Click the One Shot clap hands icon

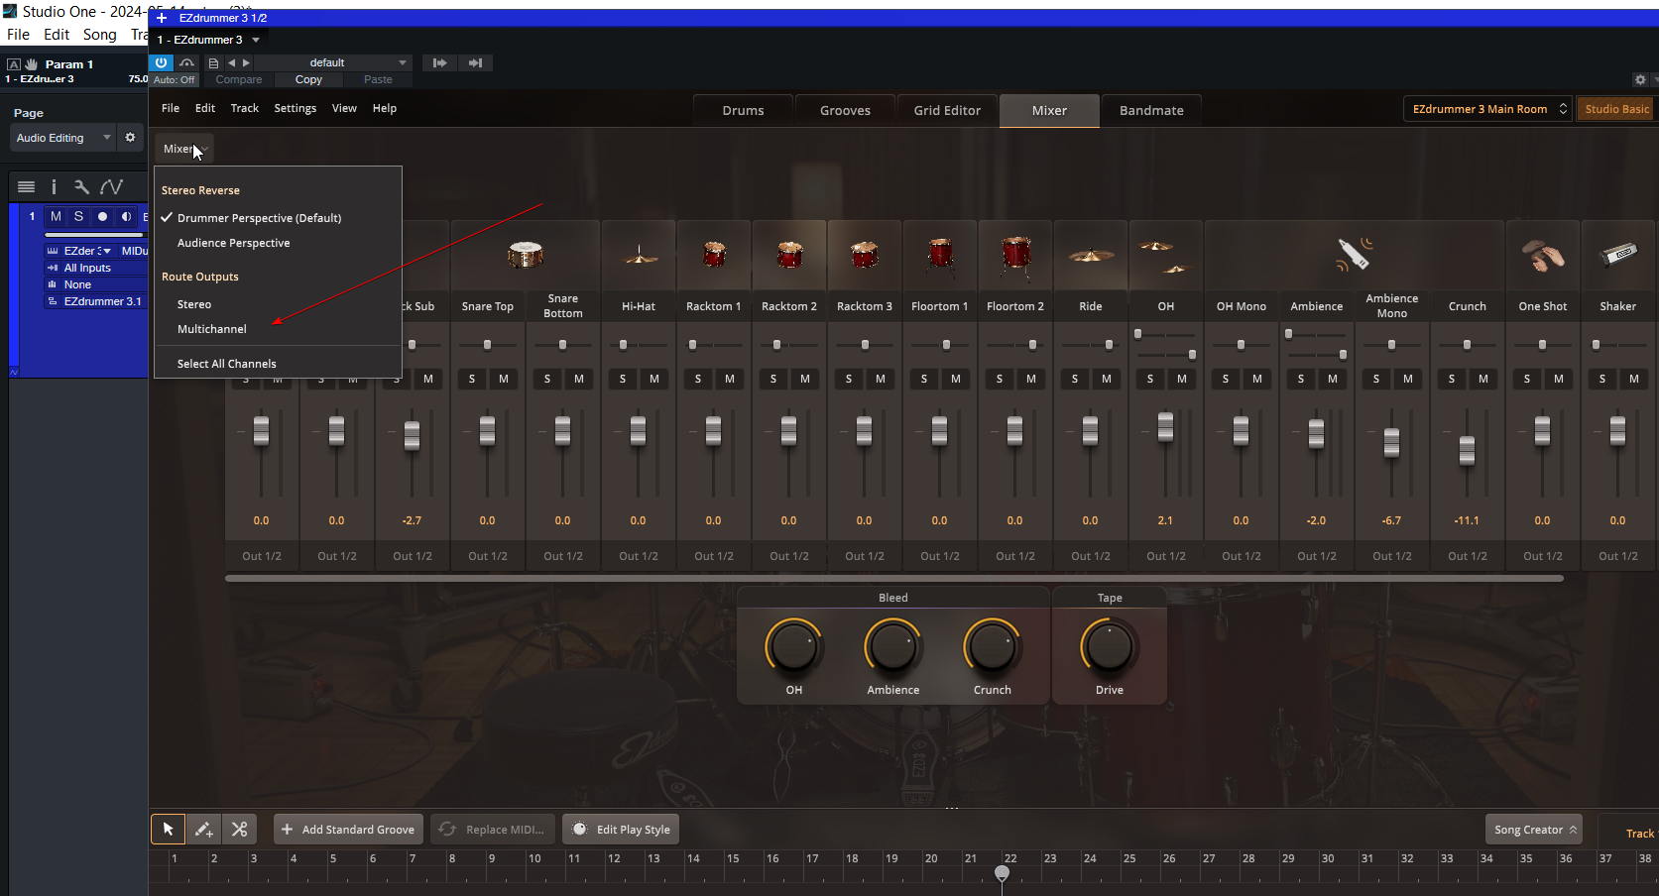[1543, 256]
